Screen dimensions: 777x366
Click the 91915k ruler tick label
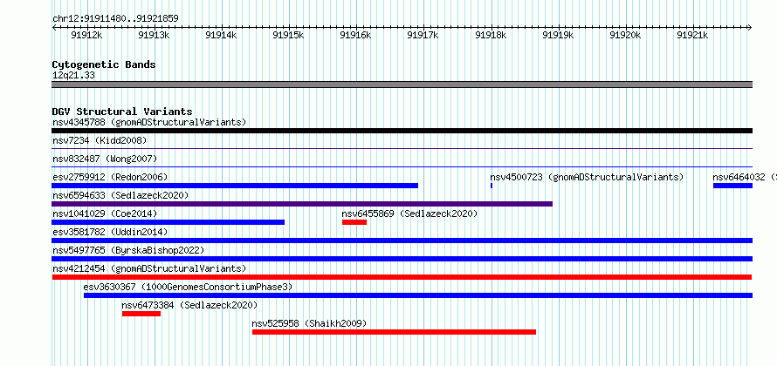(289, 35)
